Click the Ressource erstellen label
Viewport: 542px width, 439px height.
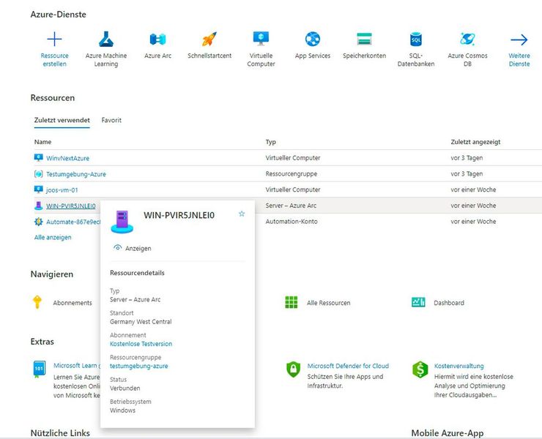[x=54, y=60]
